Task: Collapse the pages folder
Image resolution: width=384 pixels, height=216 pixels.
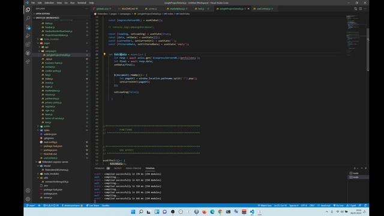Action: 47,43
